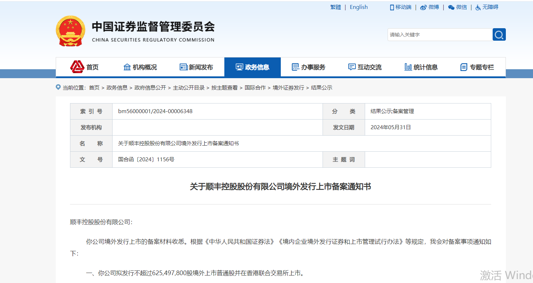The height and width of the screenshot is (283, 533).
Task: Click inside the keyword search input field
Action: click(x=439, y=34)
